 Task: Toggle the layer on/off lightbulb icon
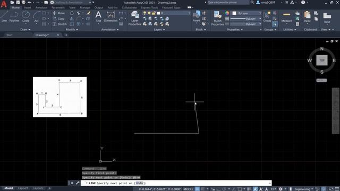(144, 13)
